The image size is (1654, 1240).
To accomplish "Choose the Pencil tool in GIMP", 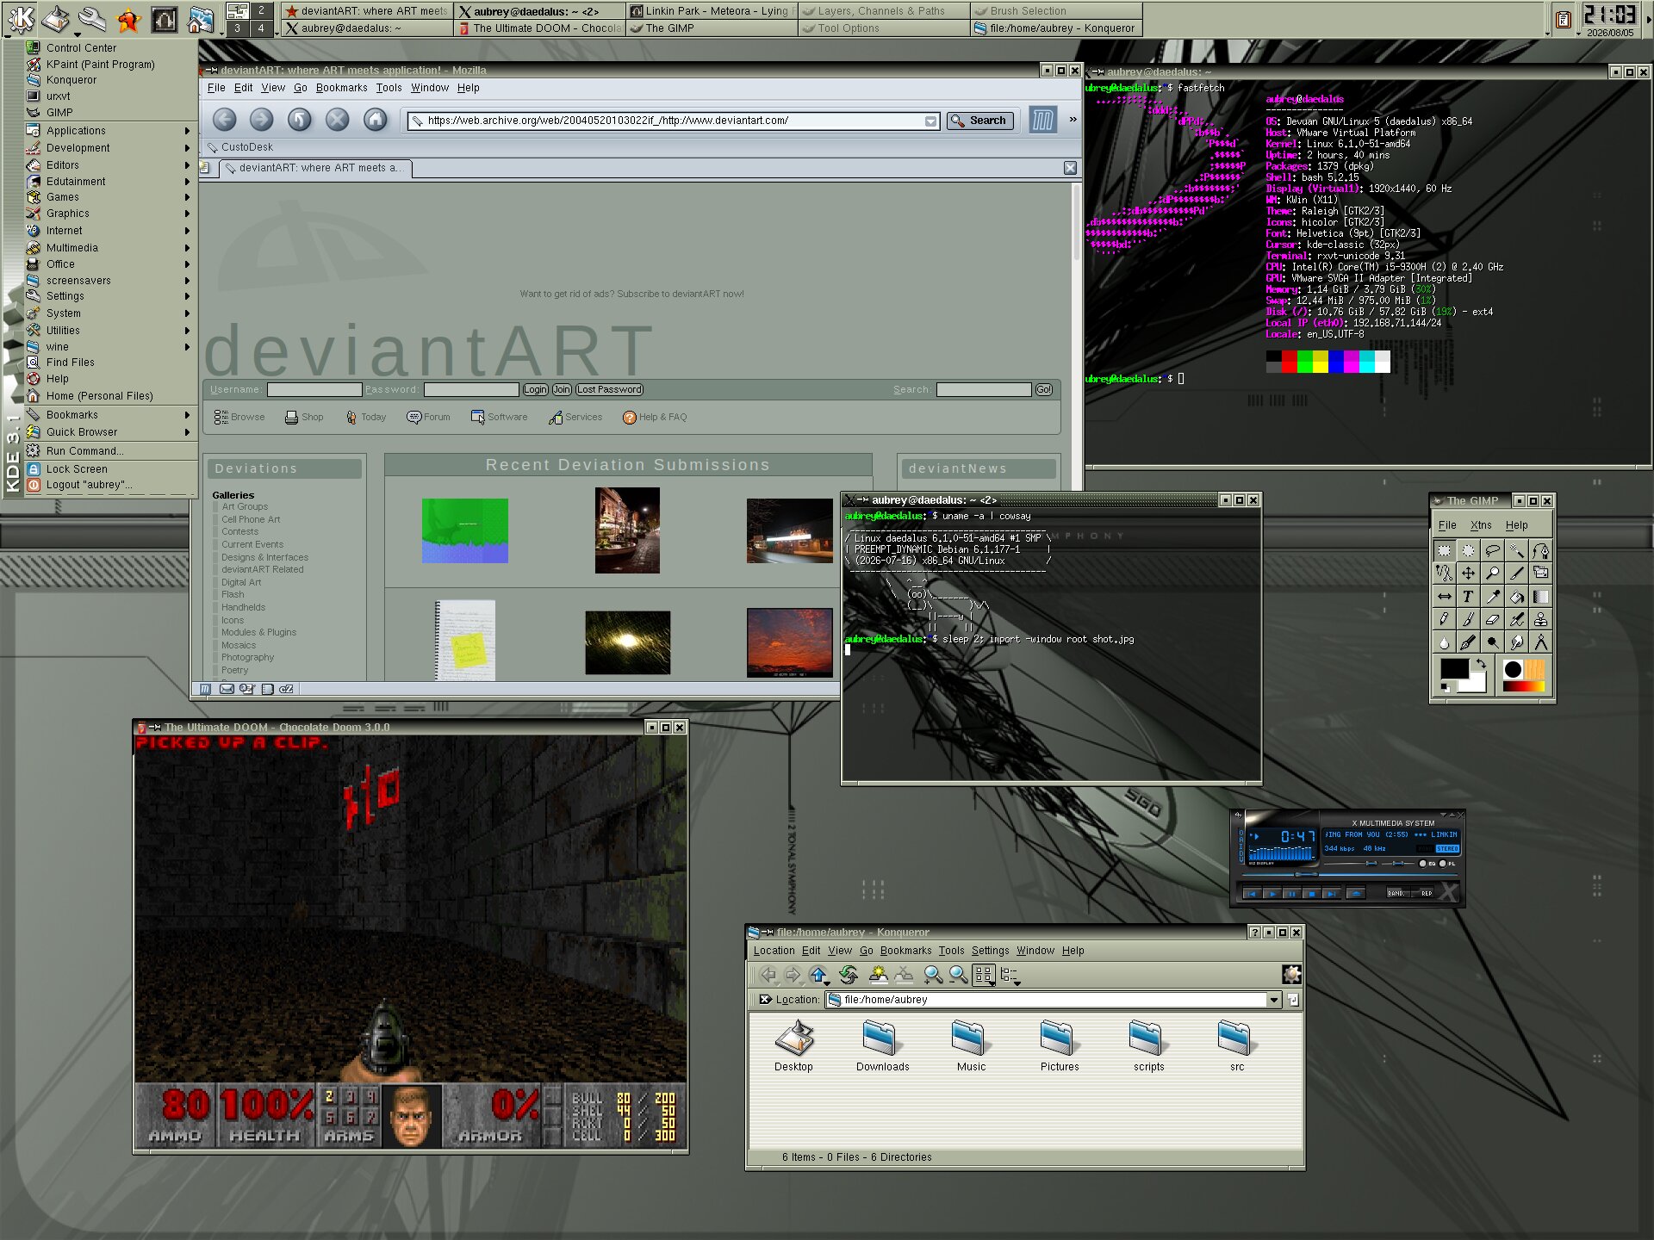I will pyautogui.click(x=1445, y=619).
